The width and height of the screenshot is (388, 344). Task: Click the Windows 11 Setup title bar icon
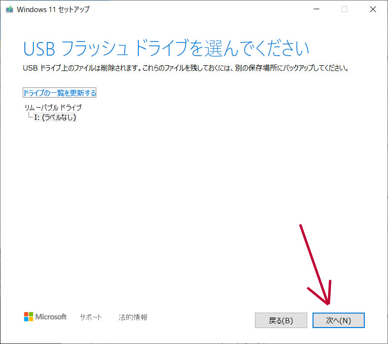9,10
